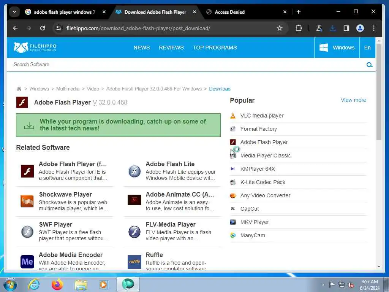Viewport: 389px width, 292px height.
Task: Close the 'Access Denied' tab
Action: [x=285, y=12]
